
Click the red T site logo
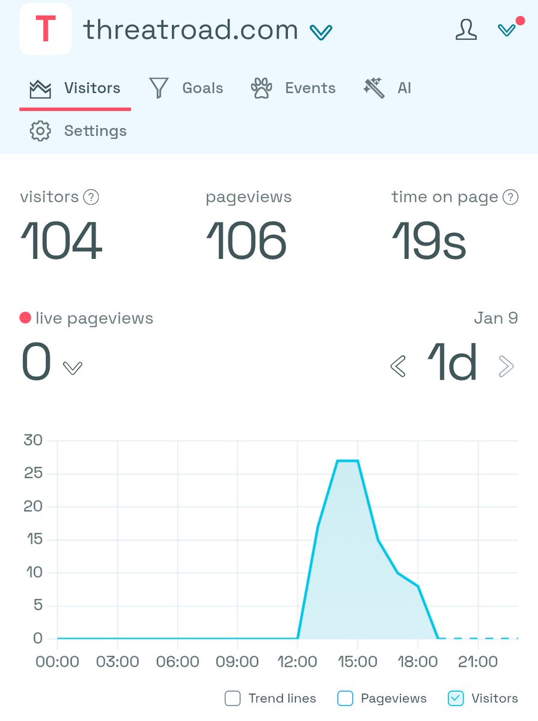pos(46,29)
